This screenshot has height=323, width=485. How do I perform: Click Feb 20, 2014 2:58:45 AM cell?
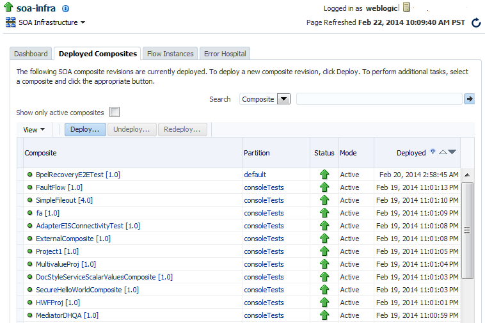[x=419, y=175]
